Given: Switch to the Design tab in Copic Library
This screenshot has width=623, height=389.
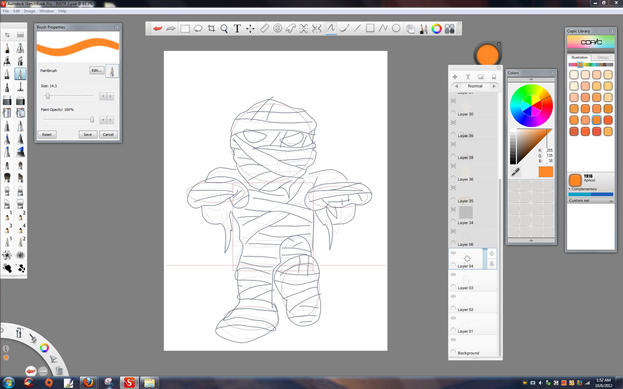Looking at the screenshot, I should point(603,57).
